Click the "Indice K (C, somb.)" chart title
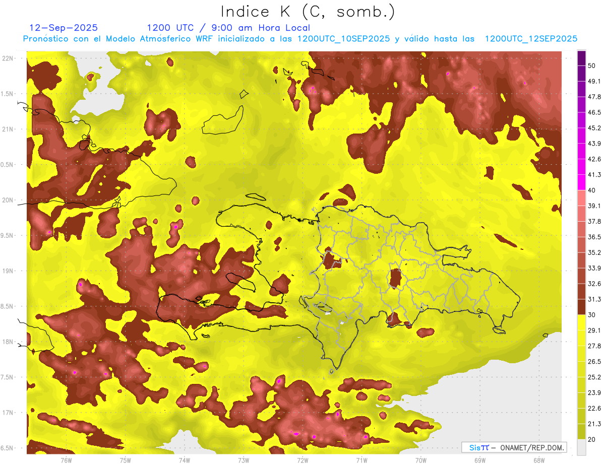 [x=308, y=11]
